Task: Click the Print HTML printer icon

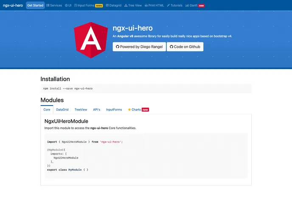Action: pyautogui.click(x=146, y=6)
